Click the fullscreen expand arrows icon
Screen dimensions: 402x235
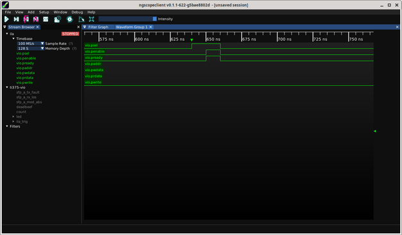(92, 19)
